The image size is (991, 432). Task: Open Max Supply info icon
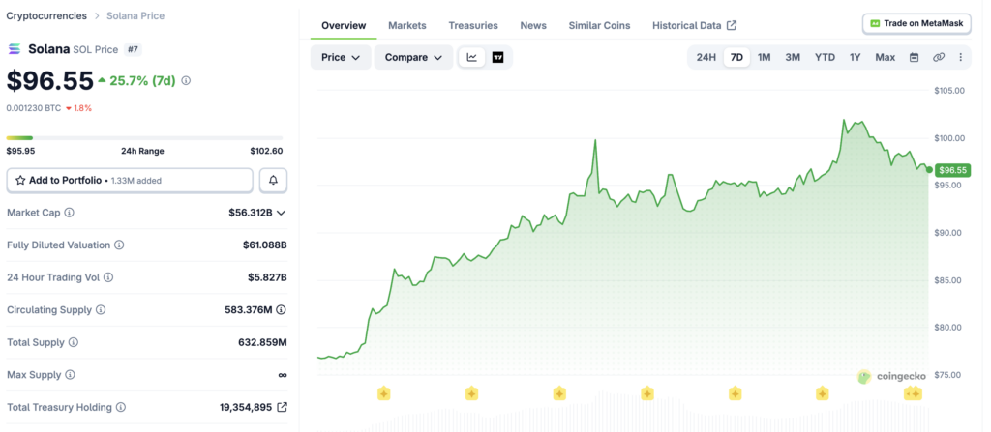tap(70, 375)
